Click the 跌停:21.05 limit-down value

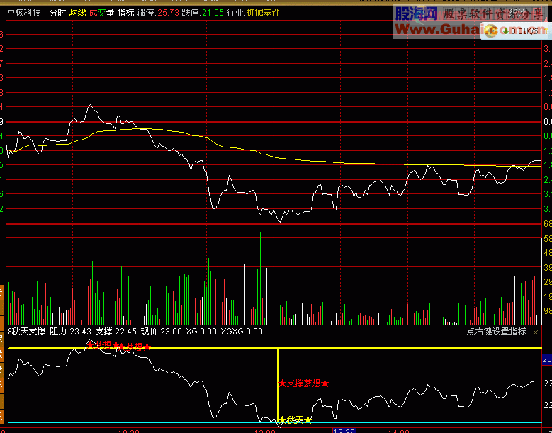pos(203,13)
